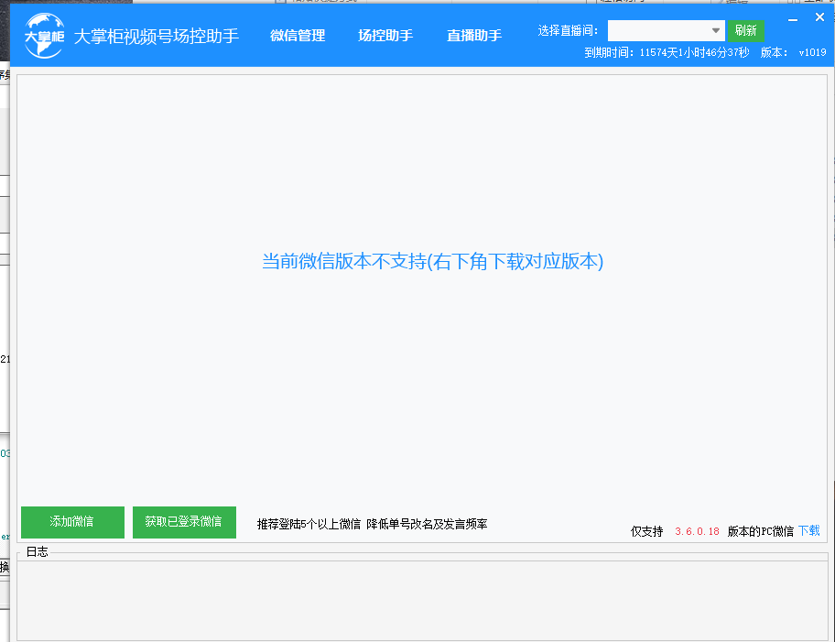
Task: Click the v1019 version label
Action: pos(812,53)
